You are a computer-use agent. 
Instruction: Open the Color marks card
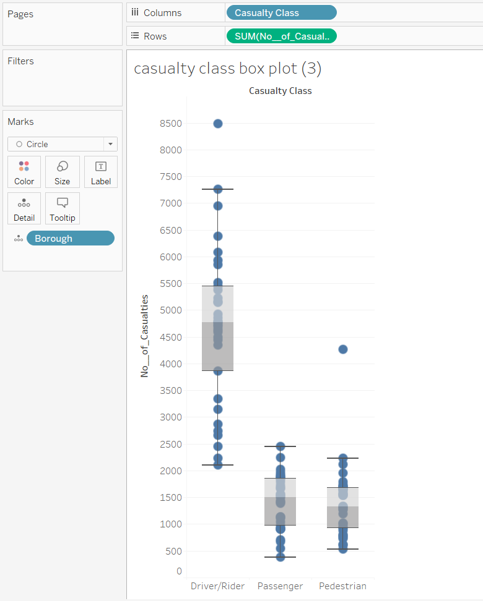click(24, 172)
